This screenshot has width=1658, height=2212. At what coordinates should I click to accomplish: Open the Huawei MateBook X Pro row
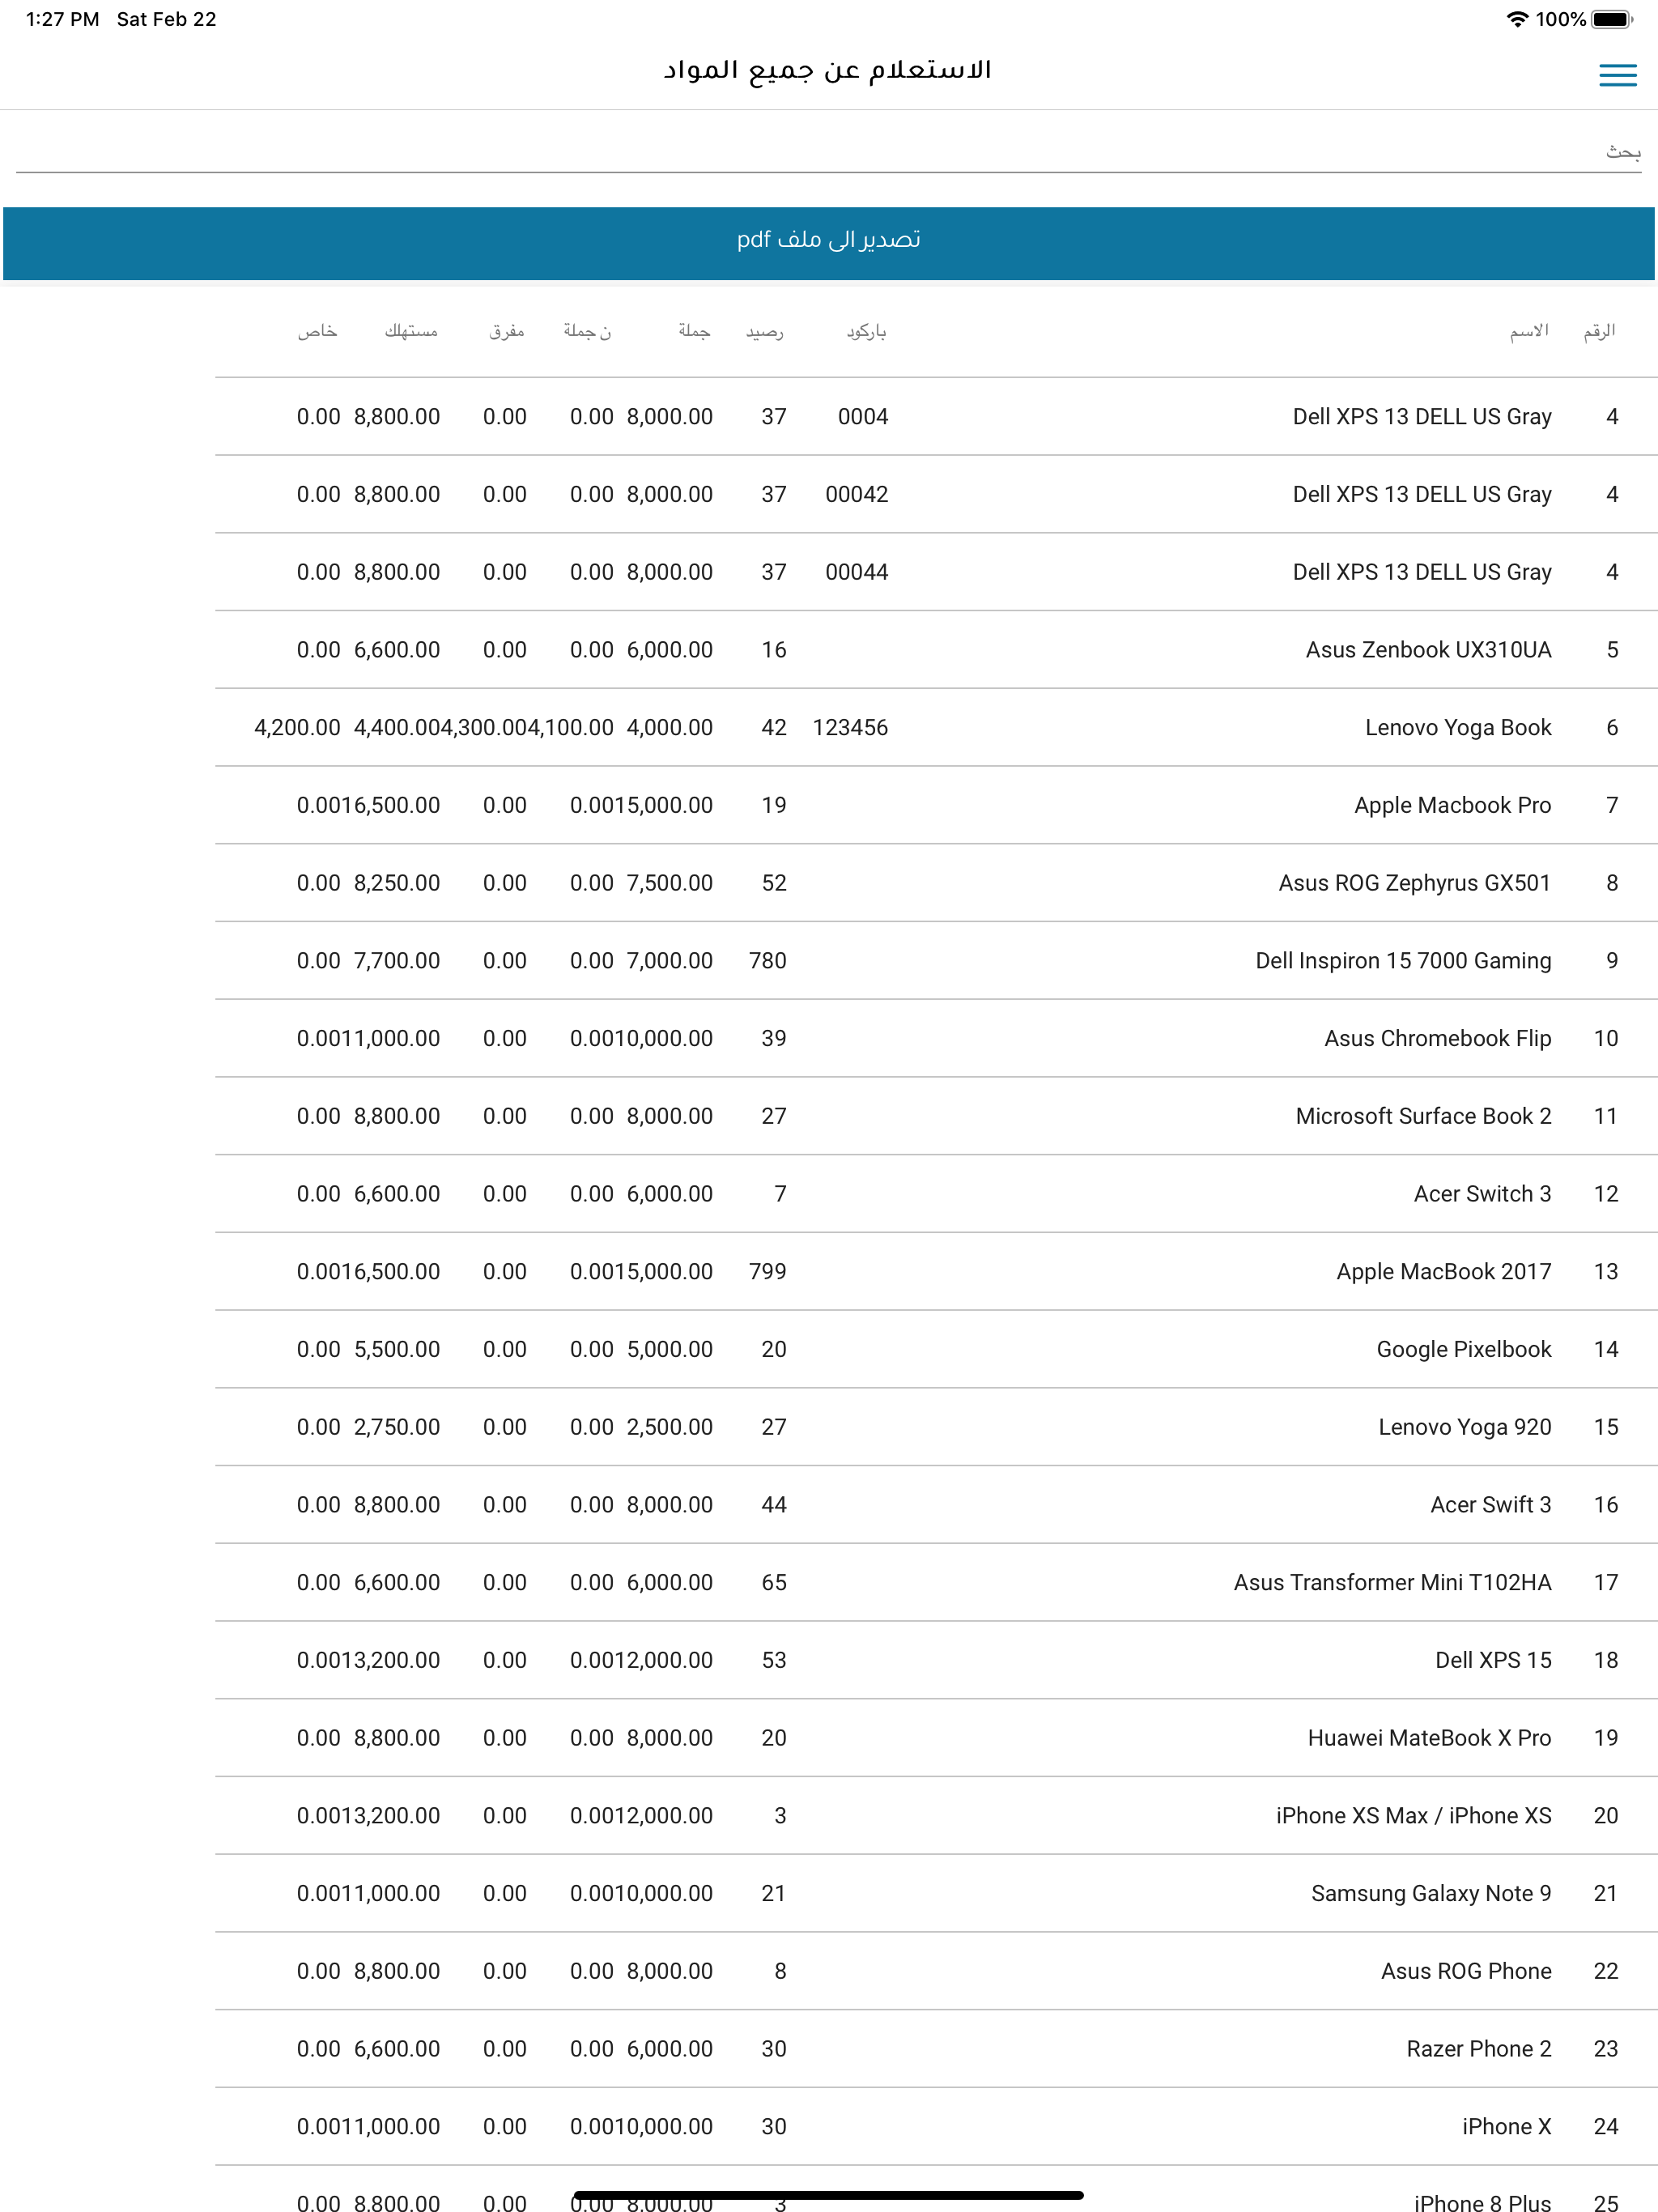[936, 1739]
